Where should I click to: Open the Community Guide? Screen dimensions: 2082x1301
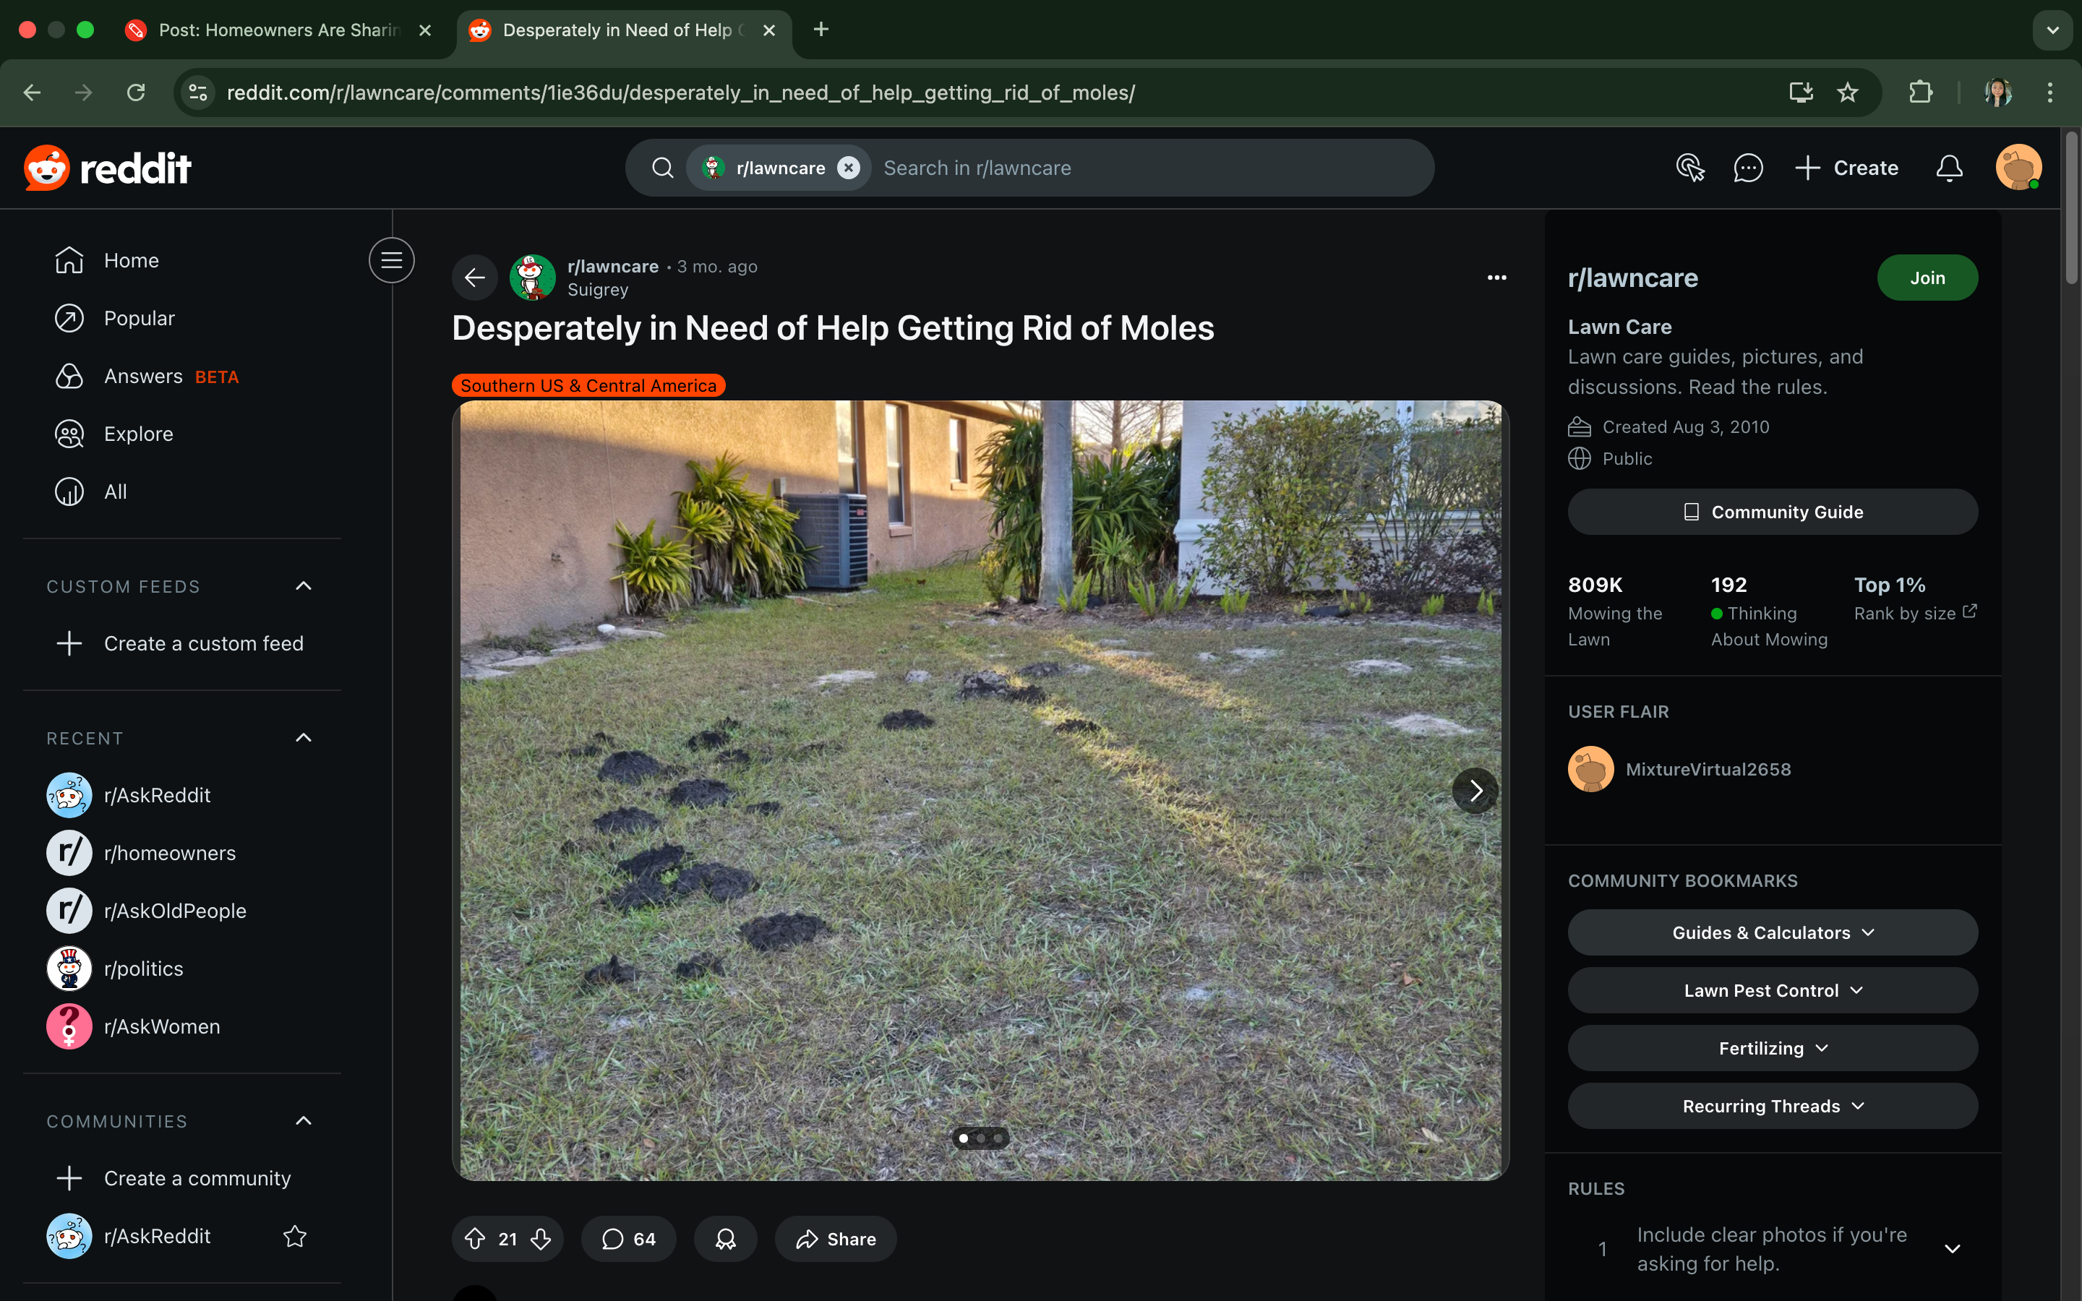point(1771,511)
